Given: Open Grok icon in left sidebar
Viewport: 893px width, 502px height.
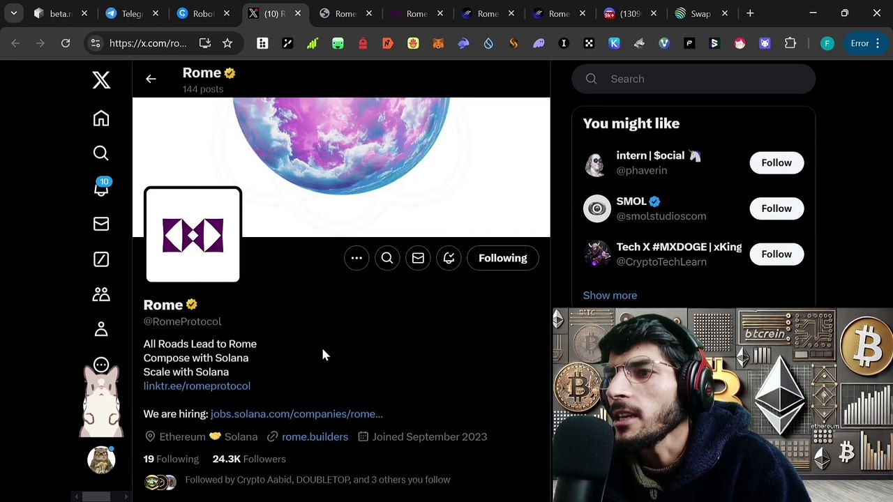Looking at the screenshot, I should tap(101, 259).
